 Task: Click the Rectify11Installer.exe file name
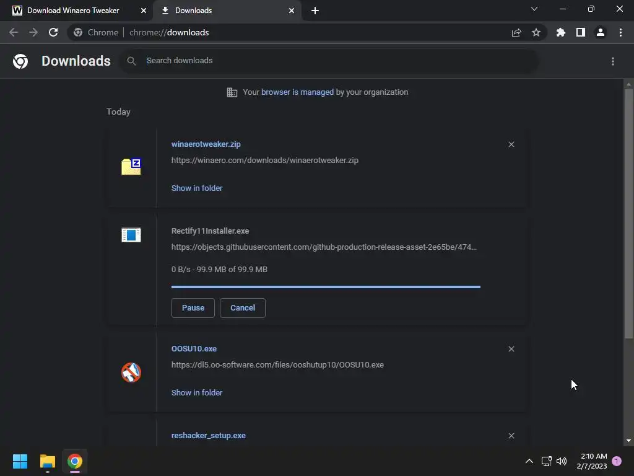[211, 231]
